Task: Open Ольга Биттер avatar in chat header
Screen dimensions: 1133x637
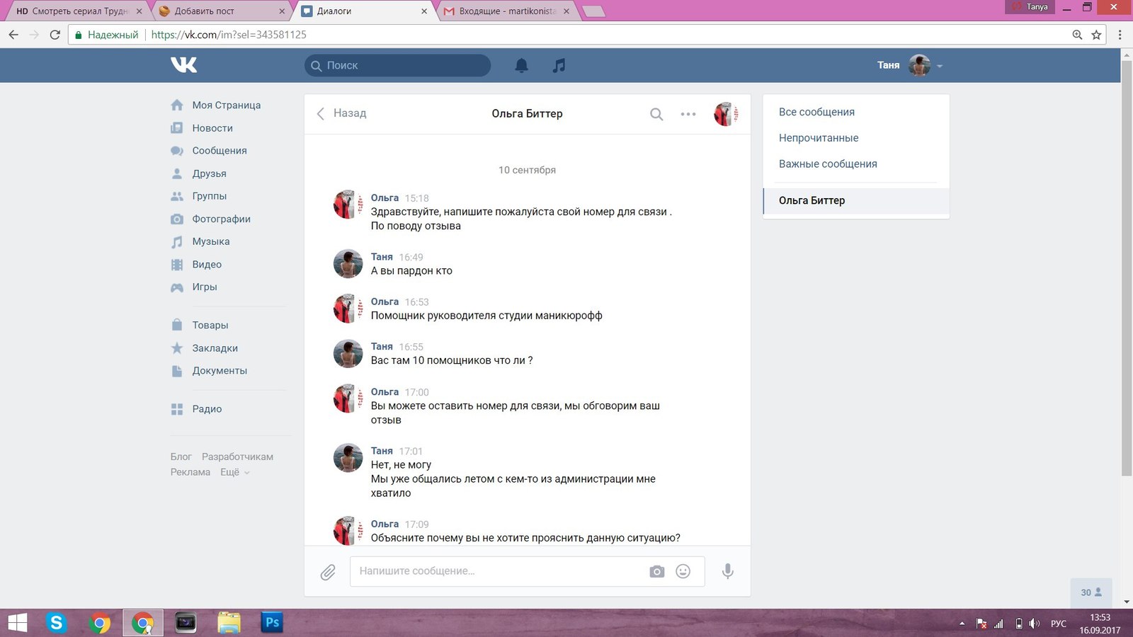Action: [726, 114]
